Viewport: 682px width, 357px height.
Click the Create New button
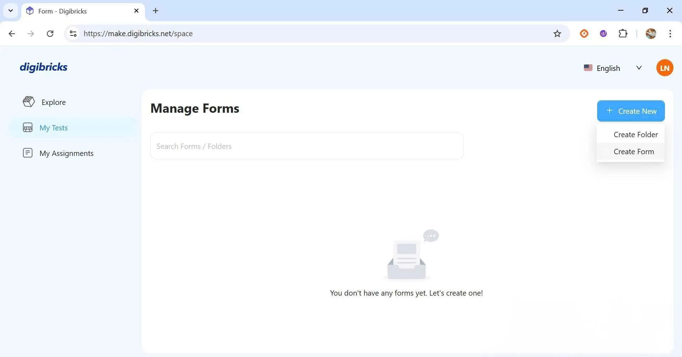coord(630,111)
